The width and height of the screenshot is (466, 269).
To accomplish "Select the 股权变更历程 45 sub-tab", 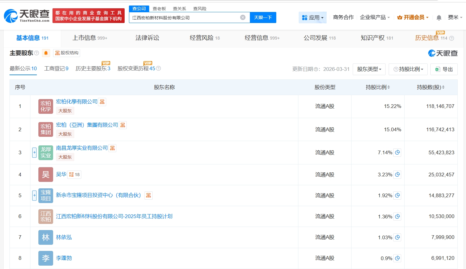I will [136, 69].
